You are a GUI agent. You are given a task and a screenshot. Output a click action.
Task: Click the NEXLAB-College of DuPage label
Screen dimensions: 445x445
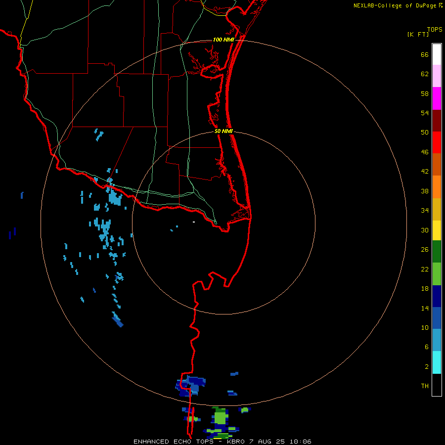tap(395, 5)
